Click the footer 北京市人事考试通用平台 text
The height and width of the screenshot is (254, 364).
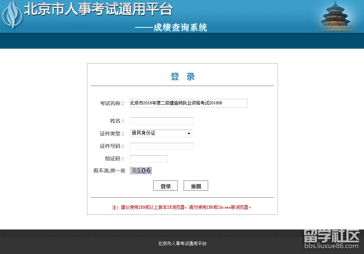[x=182, y=243]
